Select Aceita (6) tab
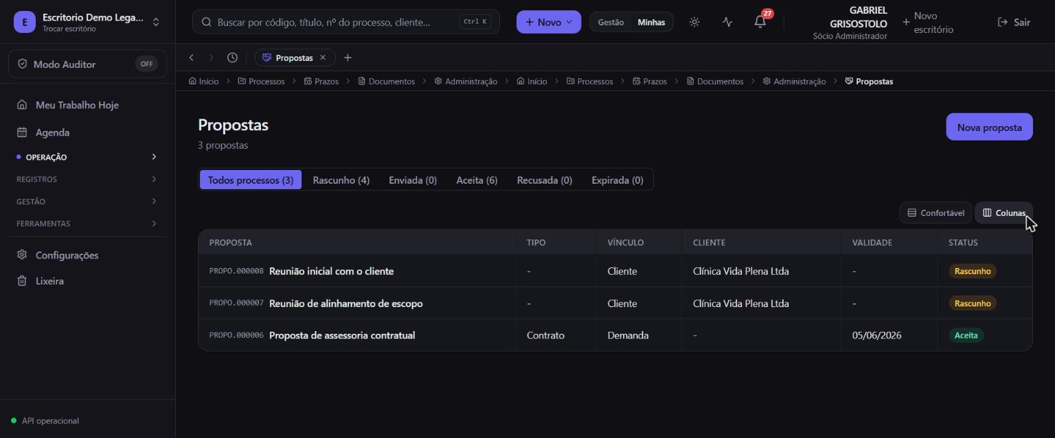 (477, 180)
